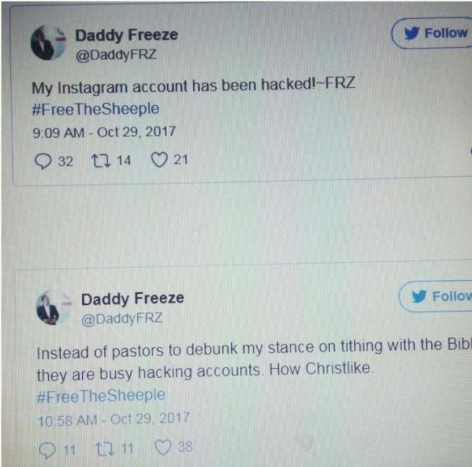This screenshot has width=472, height=467.
Task: Open the @DaddyFRZ handle in the second tweet
Action: click(122, 319)
